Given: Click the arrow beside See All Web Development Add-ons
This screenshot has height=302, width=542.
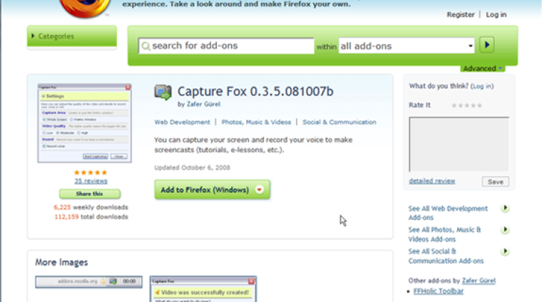Looking at the screenshot, I should pyautogui.click(x=505, y=209).
